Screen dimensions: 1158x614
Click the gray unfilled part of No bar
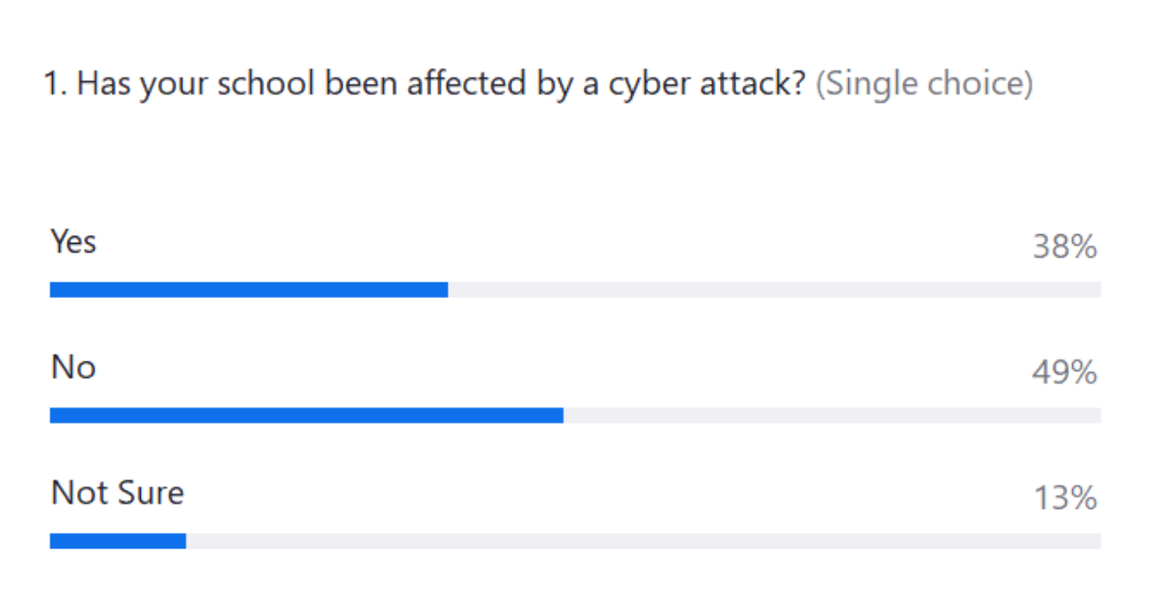tap(832, 415)
